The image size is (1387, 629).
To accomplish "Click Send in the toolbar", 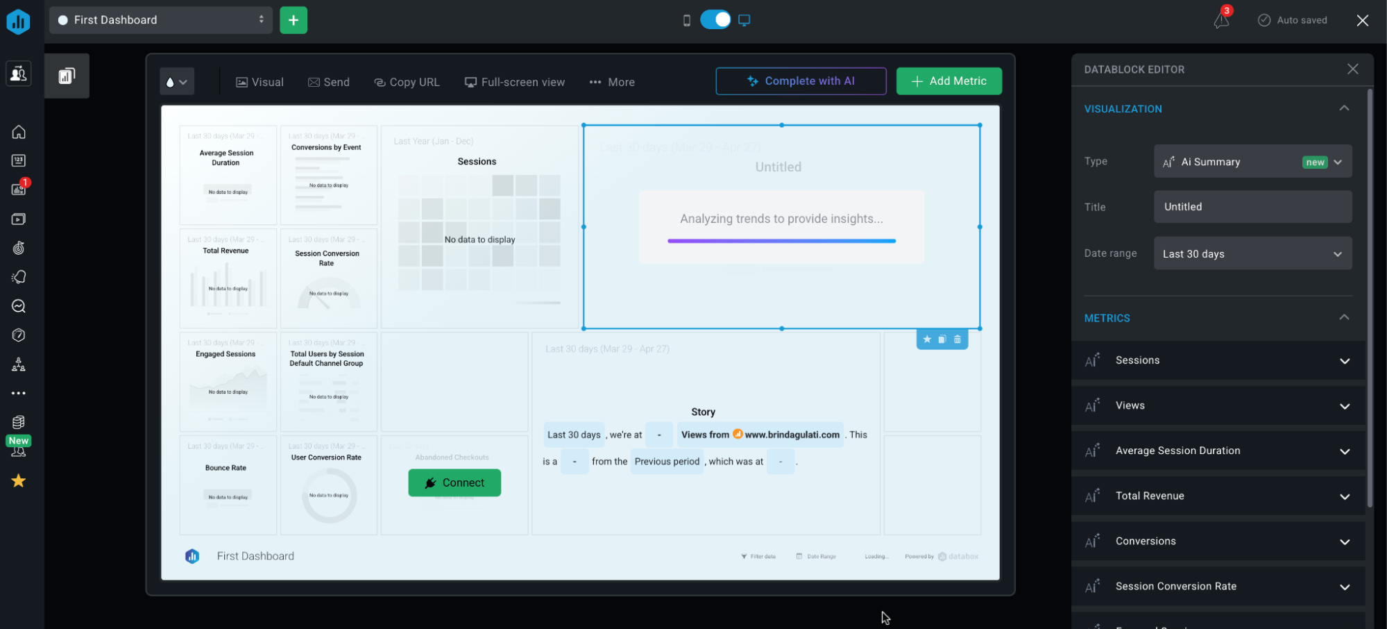I will pos(328,82).
